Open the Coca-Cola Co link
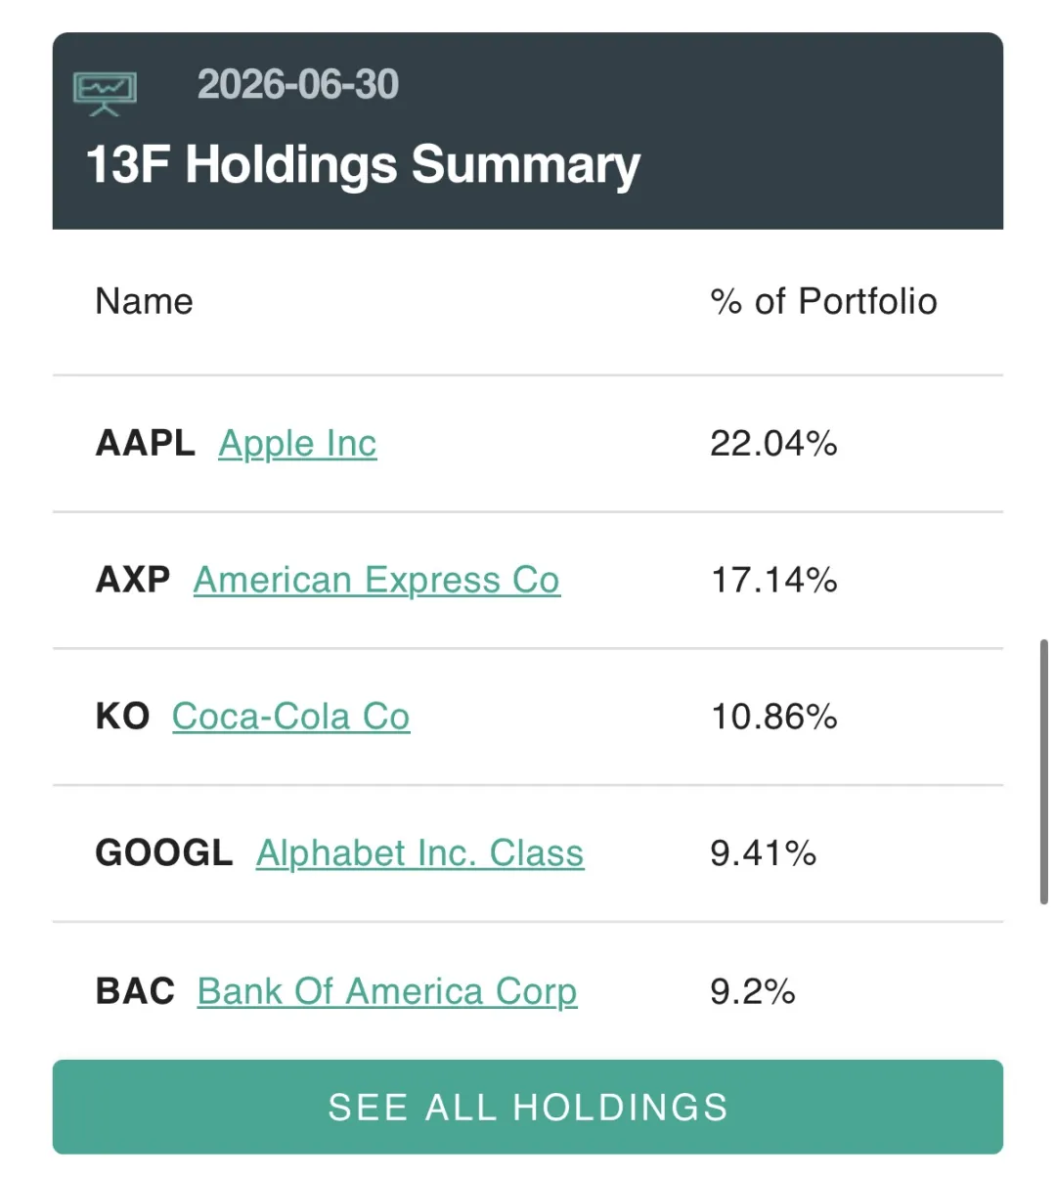 click(x=290, y=717)
